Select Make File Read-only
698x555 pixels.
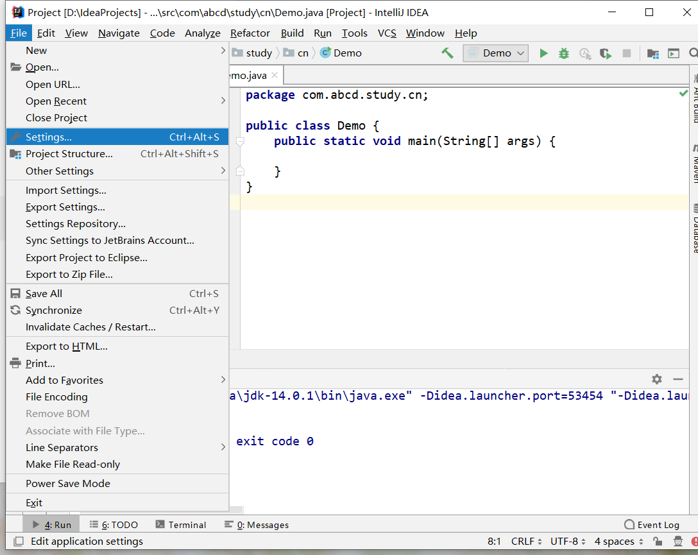(x=117, y=464)
